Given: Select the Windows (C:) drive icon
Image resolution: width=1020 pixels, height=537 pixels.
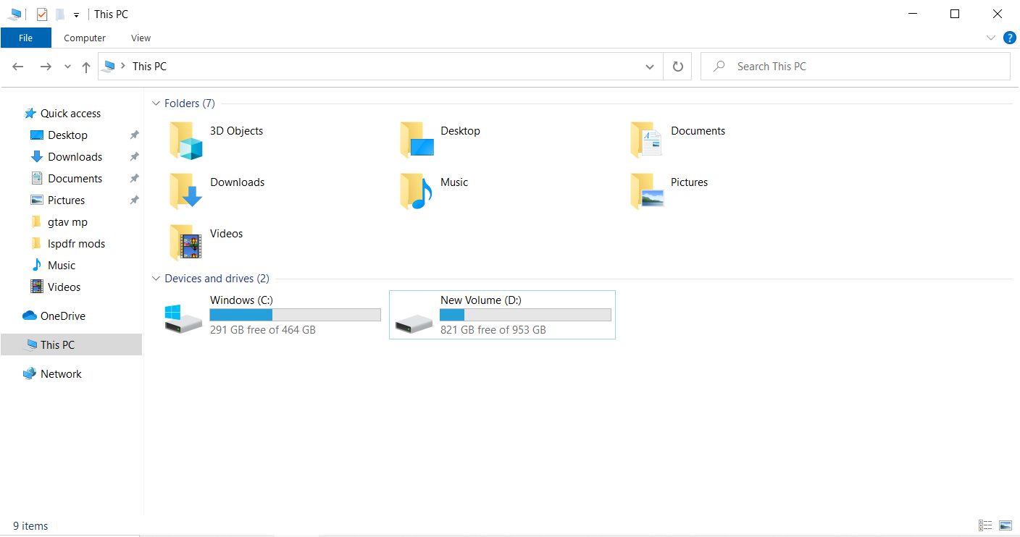Looking at the screenshot, I should 183,319.
